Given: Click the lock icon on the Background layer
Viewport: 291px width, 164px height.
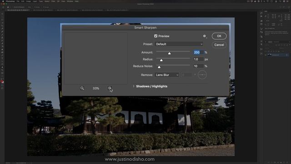Looking at the screenshot, I should point(287,55).
